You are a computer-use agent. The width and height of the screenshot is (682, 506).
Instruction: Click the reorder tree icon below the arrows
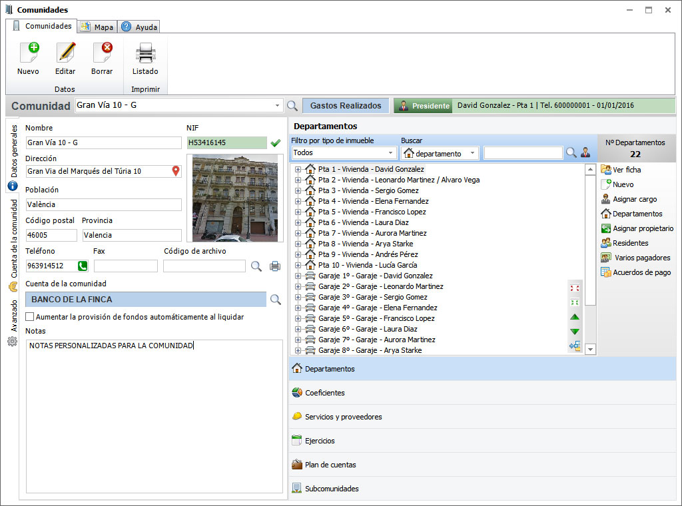coord(575,346)
